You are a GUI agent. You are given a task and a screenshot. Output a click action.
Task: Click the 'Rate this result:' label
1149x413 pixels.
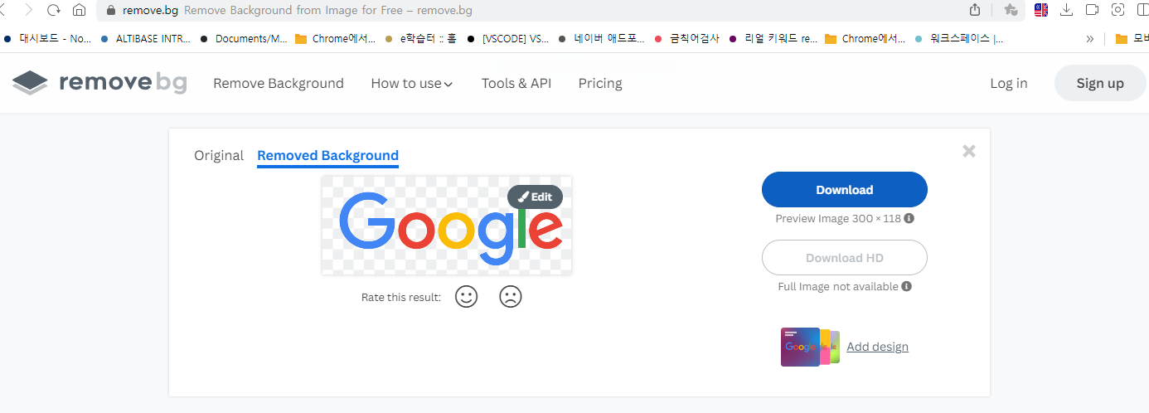coord(401,297)
